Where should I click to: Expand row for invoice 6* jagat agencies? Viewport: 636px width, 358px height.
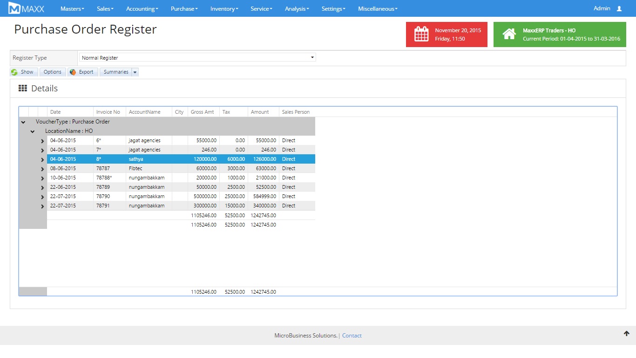[42, 141]
